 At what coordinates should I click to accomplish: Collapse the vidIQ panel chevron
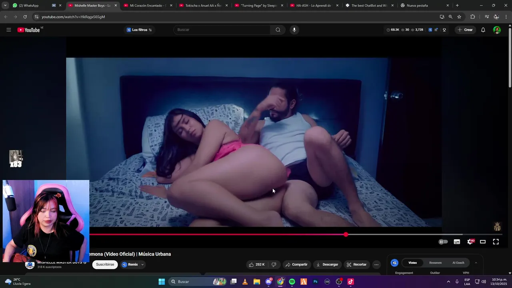point(476,263)
